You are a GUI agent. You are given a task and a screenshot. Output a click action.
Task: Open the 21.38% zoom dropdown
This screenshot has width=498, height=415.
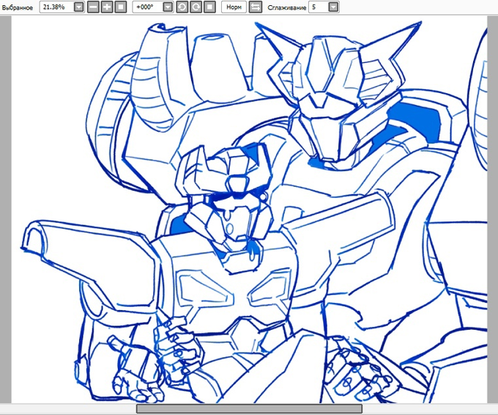click(79, 7)
